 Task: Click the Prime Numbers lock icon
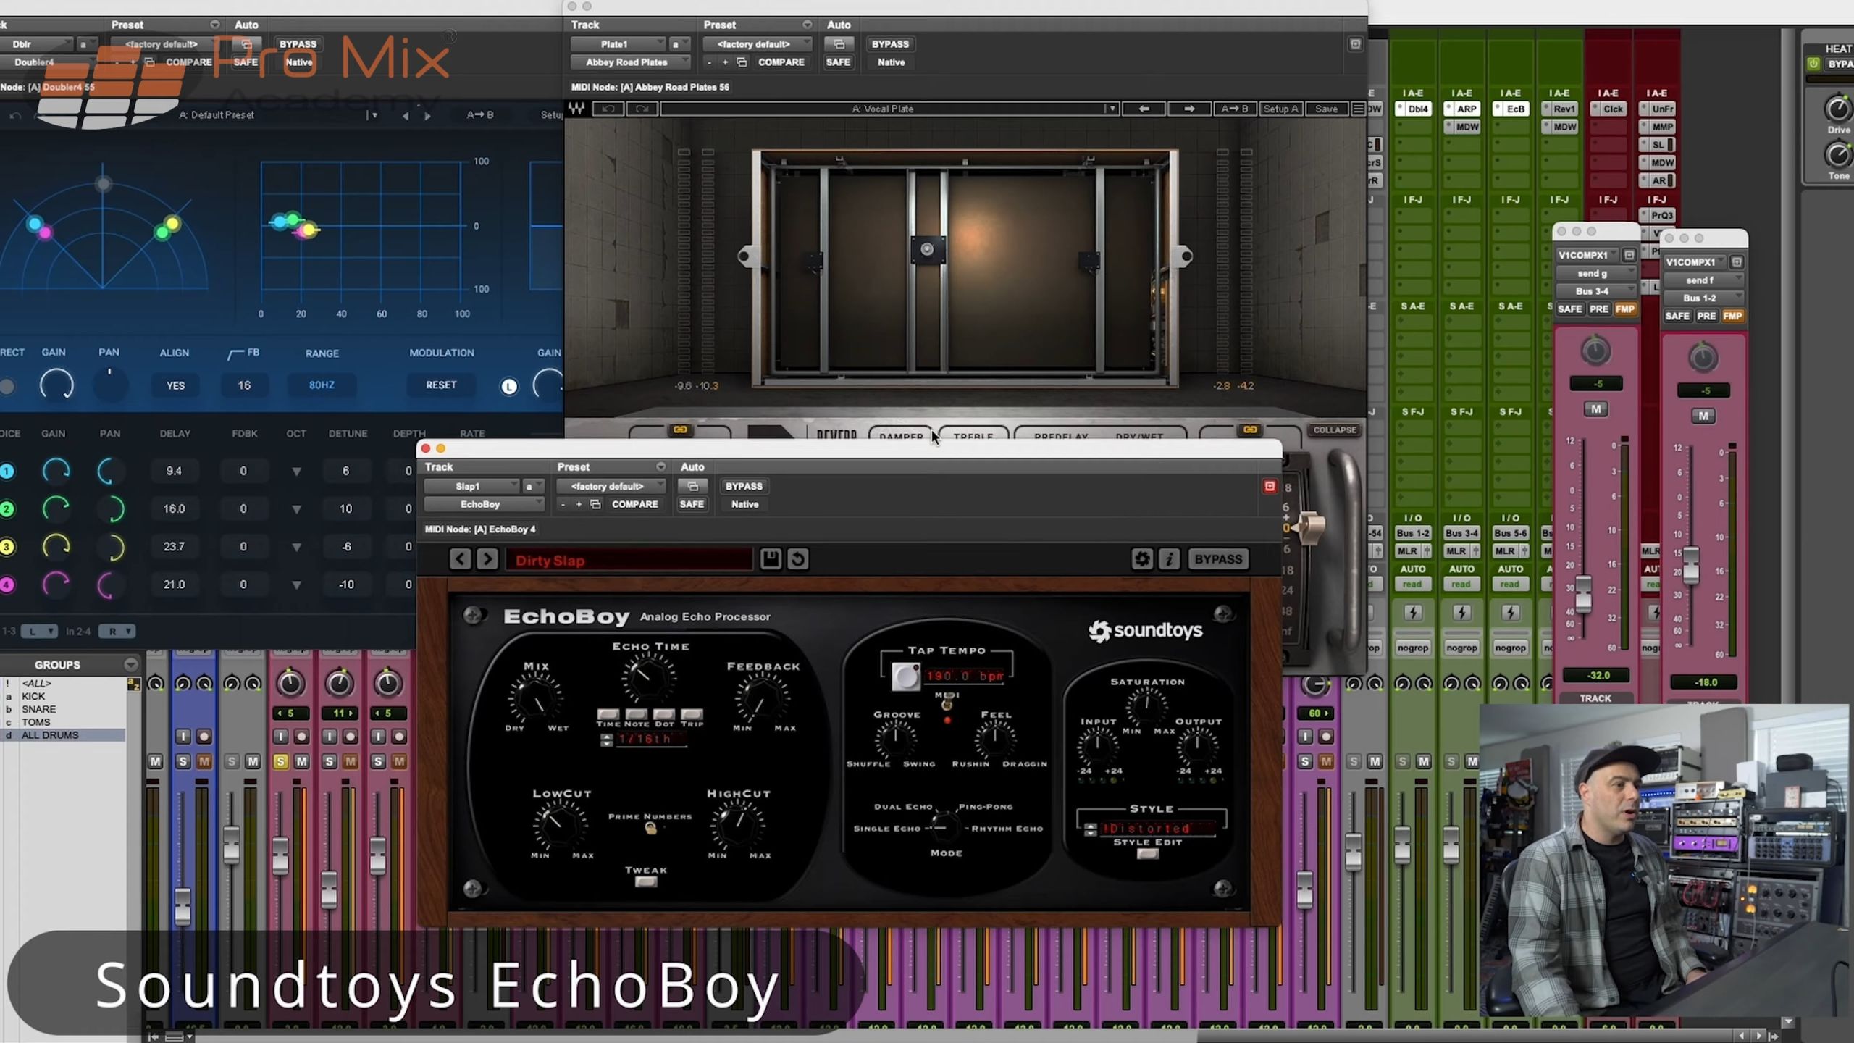point(650,829)
